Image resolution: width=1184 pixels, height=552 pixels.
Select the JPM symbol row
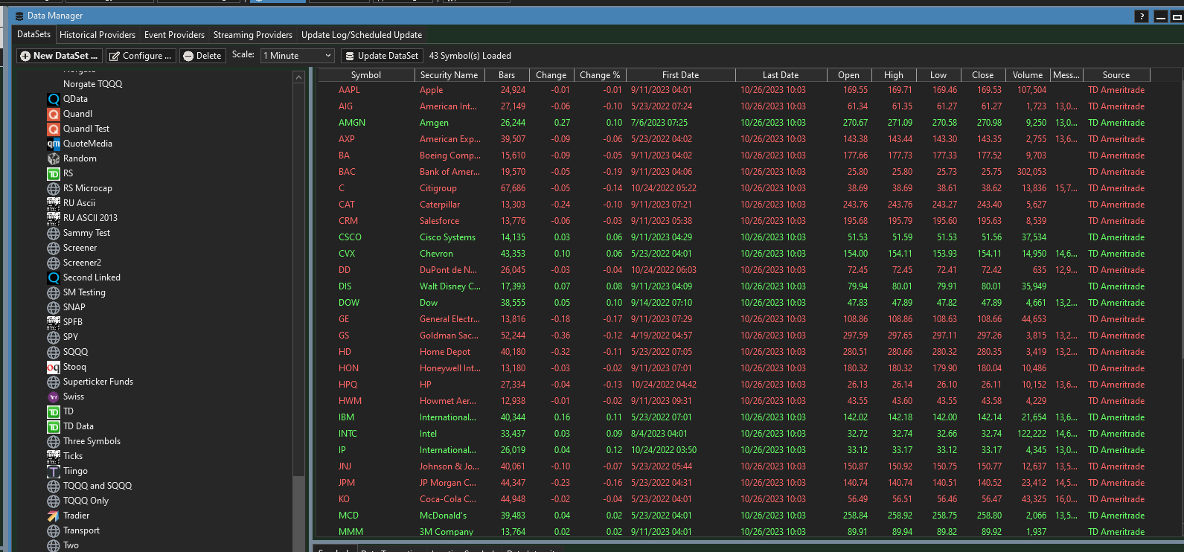[x=734, y=483]
